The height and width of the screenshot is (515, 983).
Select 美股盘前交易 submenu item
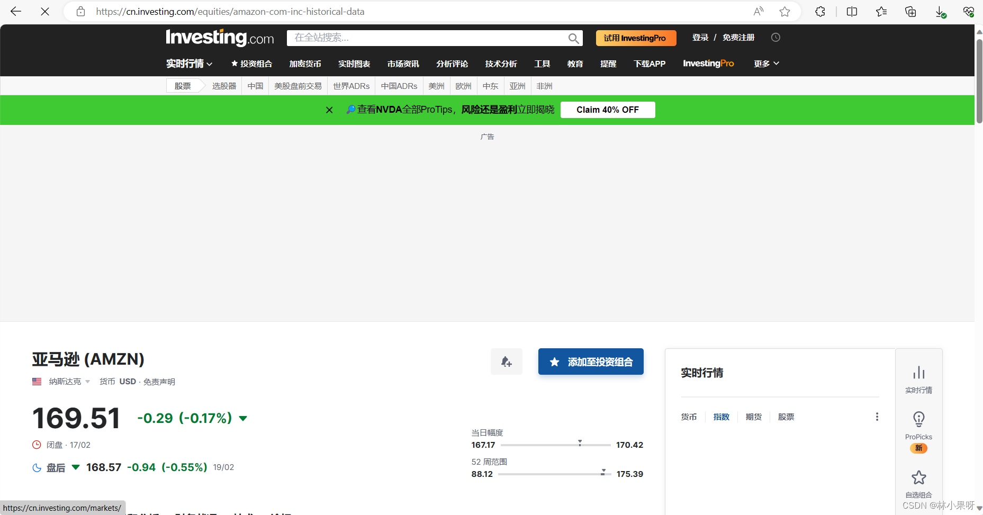click(x=298, y=86)
